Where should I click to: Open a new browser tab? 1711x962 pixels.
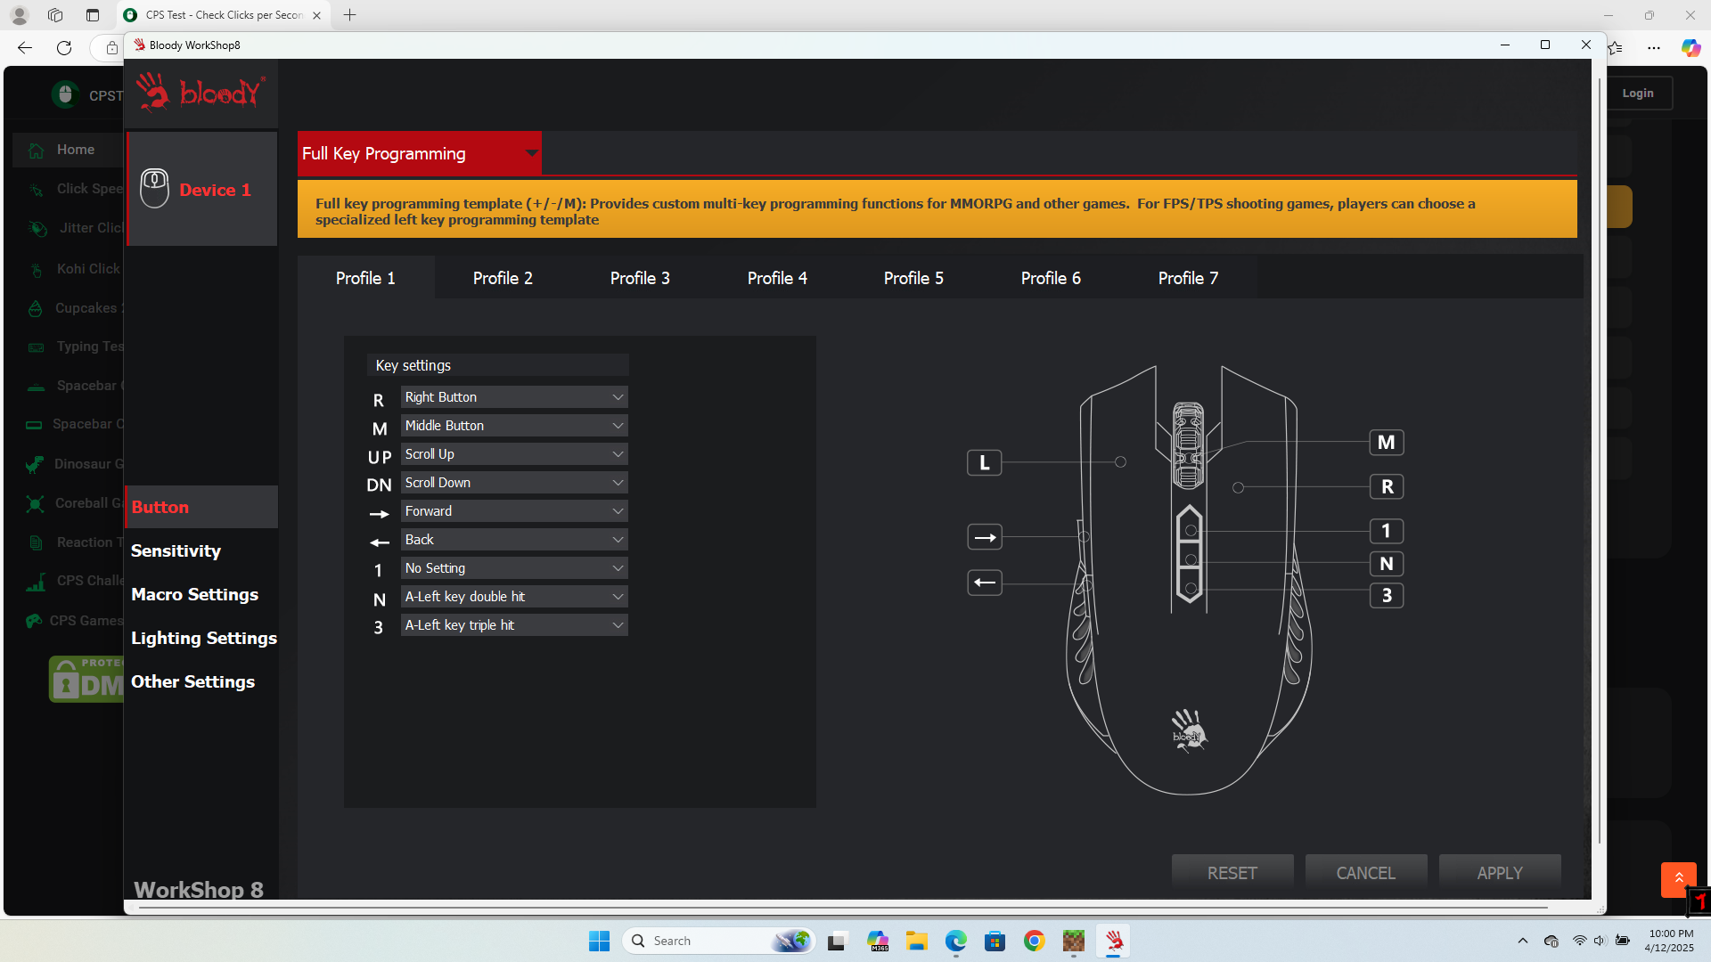pyautogui.click(x=349, y=15)
